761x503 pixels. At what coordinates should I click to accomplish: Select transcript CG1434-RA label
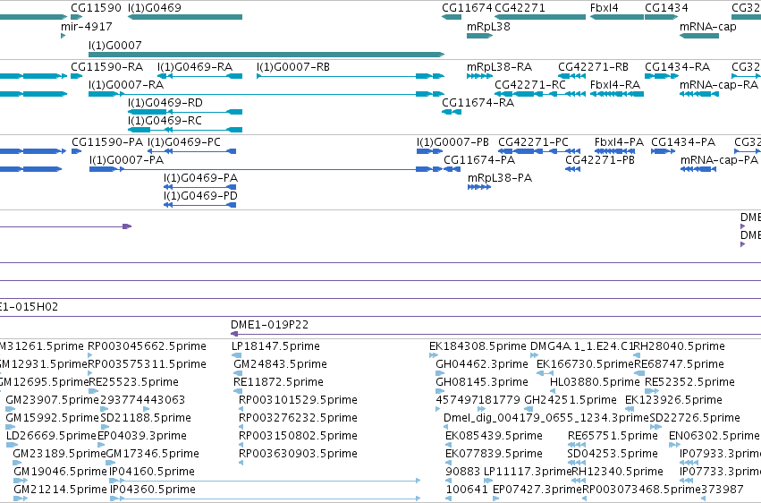678,66
